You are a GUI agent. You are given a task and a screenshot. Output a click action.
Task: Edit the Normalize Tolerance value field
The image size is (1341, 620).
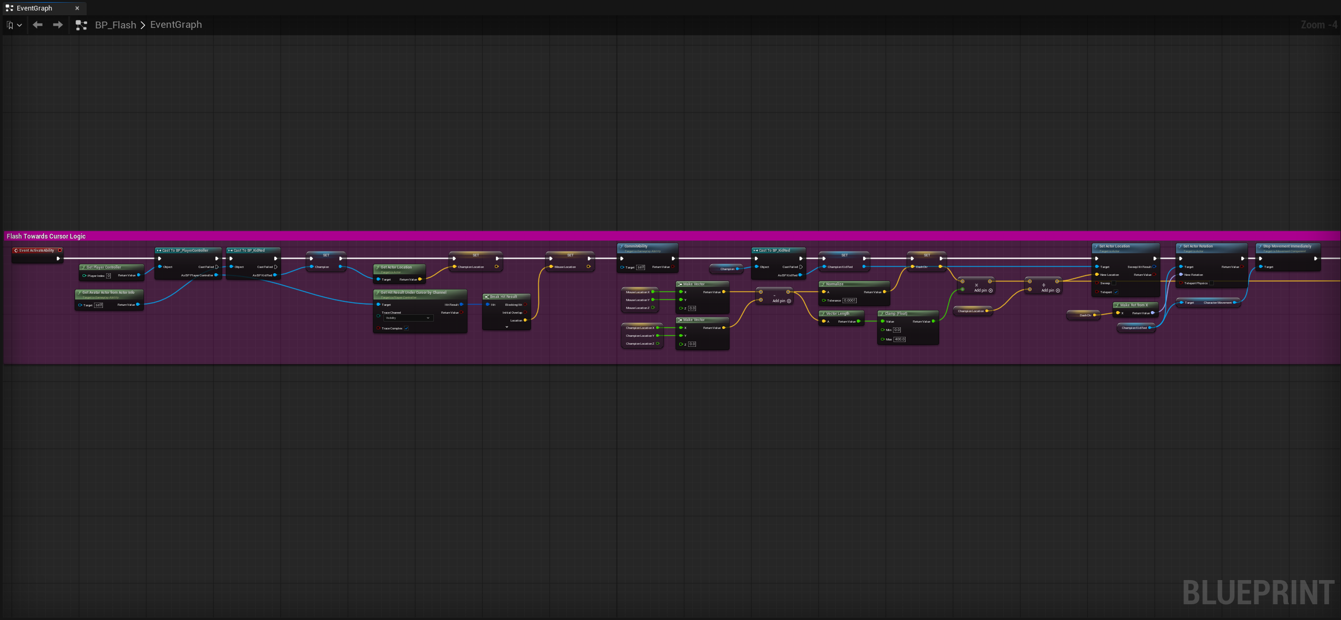coord(849,301)
